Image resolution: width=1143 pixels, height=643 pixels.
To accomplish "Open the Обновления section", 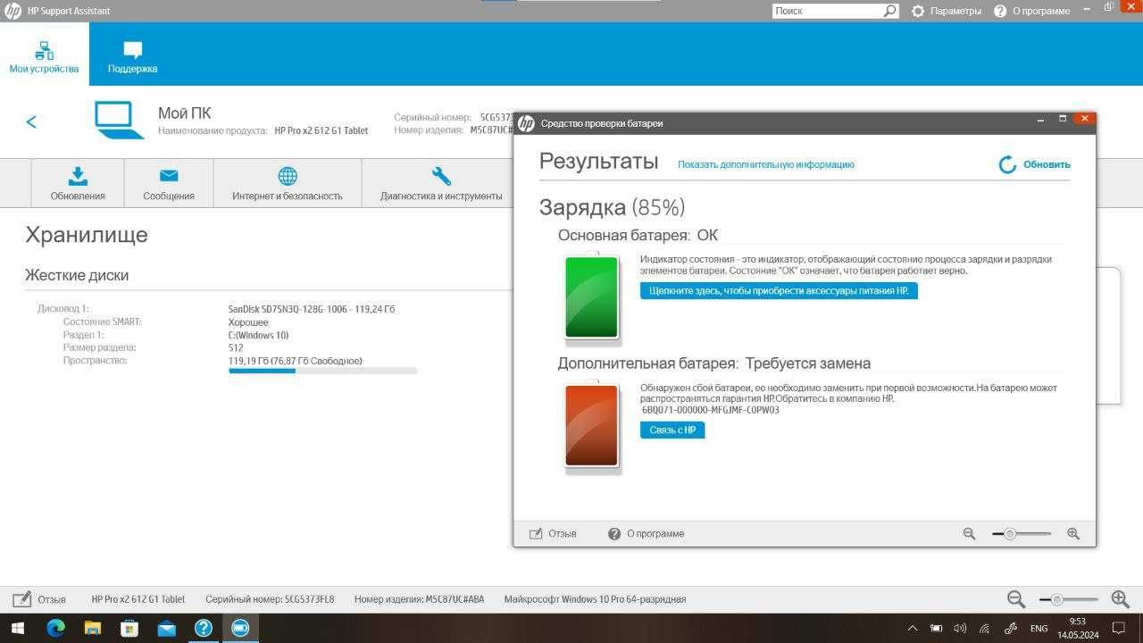I will [78, 183].
